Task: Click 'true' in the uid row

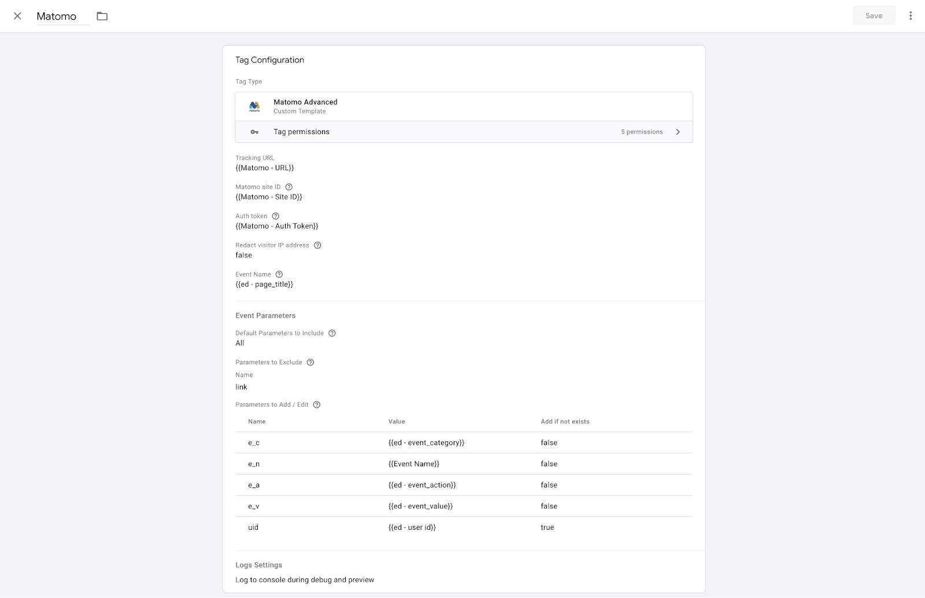Action: pos(547,527)
